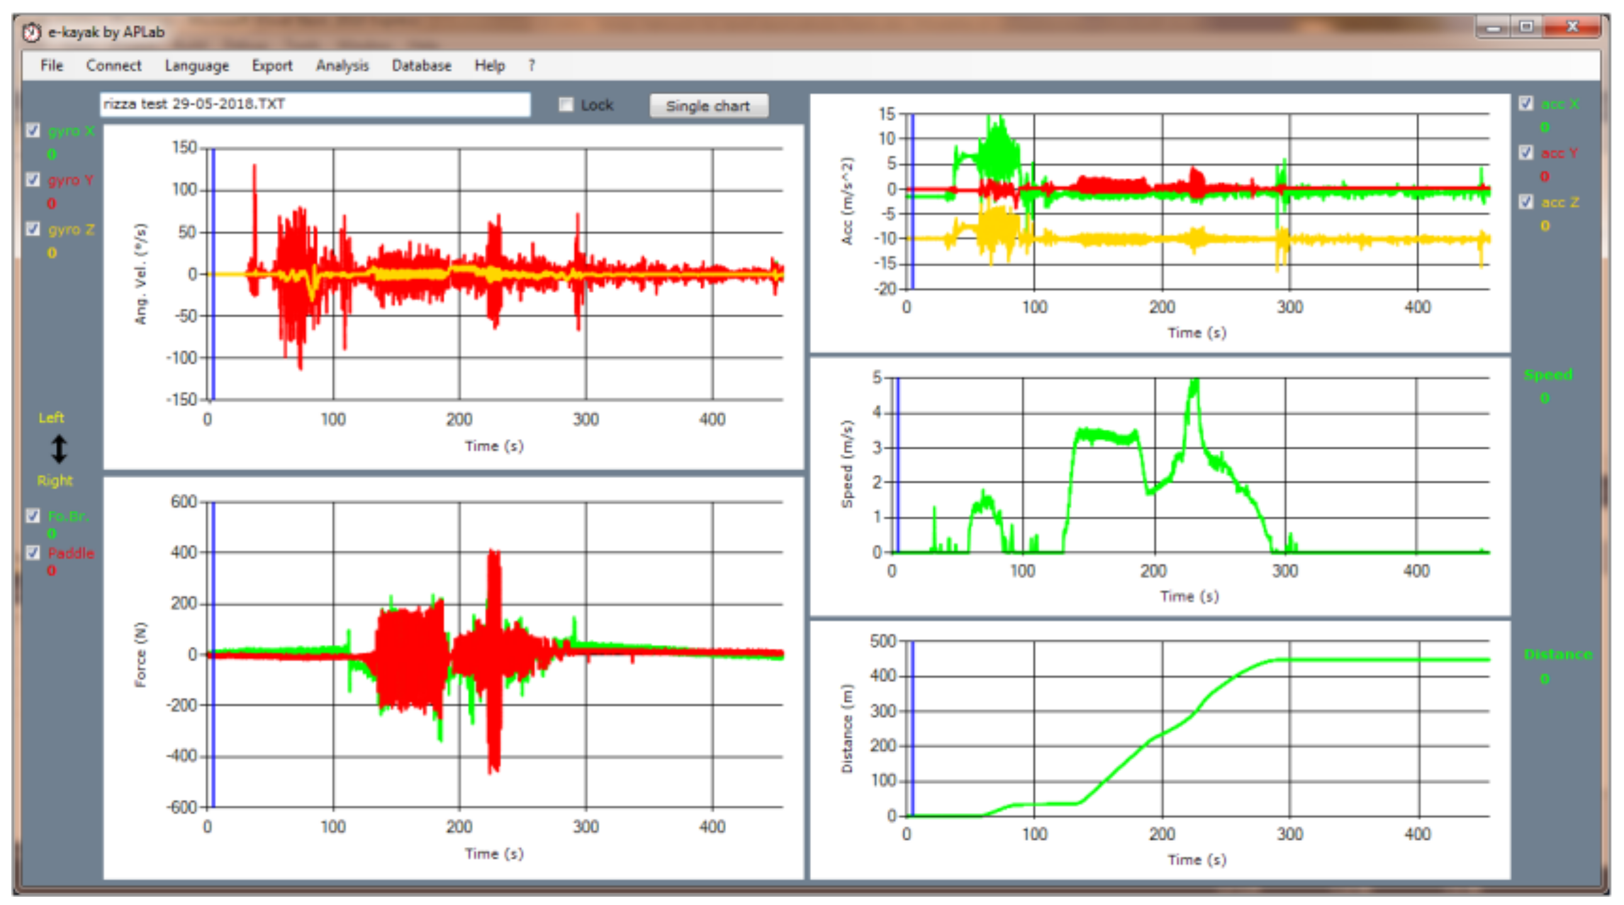
Task: Open the Connect menu
Action: [x=113, y=65]
